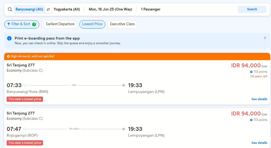The width and height of the screenshot is (271, 148).
Task: Click the High demand, sold out quickly banner
Action: click(137, 56)
